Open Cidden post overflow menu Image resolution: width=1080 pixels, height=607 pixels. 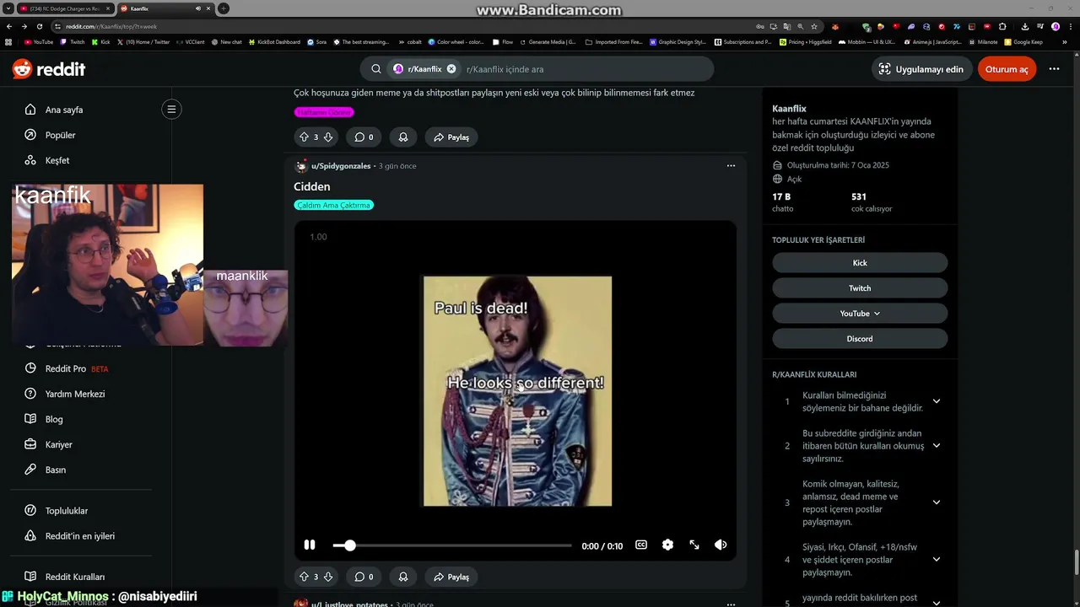731,166
